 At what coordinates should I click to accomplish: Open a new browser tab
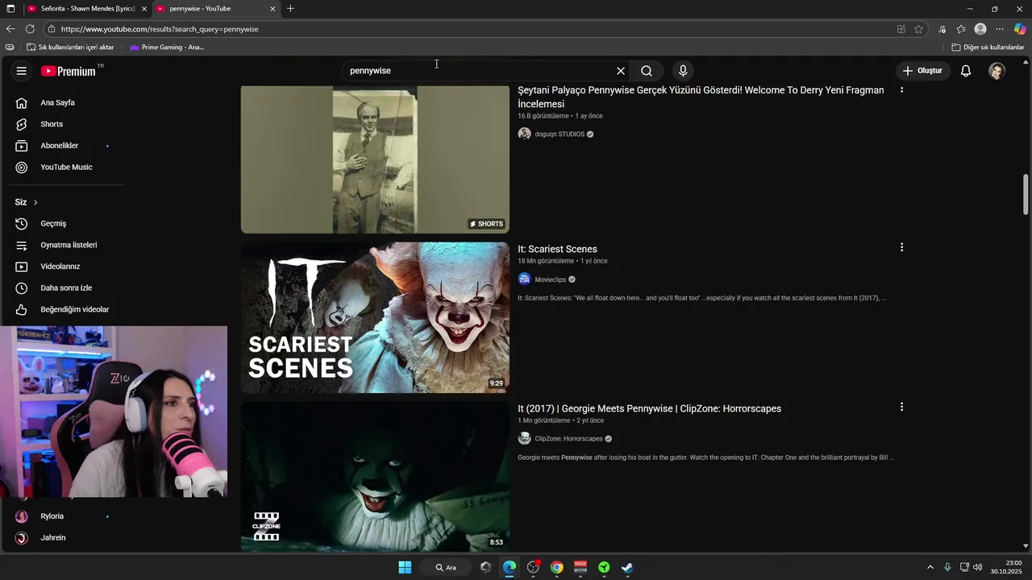[x=290, y=9]
